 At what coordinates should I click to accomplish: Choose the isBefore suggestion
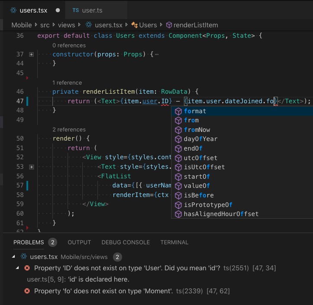point(242,195)
